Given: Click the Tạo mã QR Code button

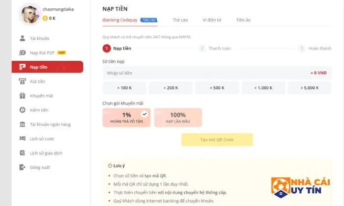Looking at the screenshot, I should [217, 140].
